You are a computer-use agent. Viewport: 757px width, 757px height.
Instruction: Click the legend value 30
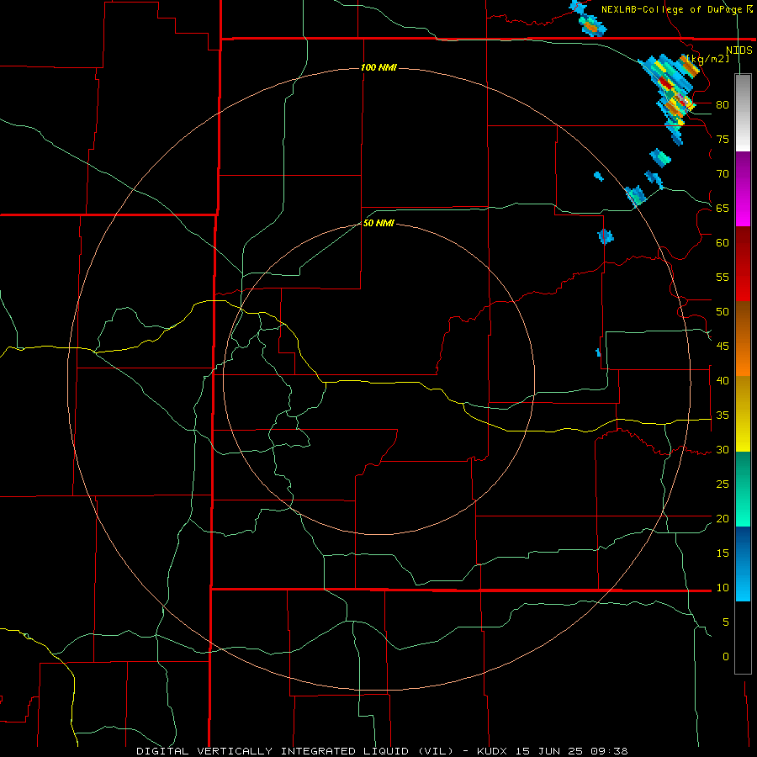(x=723, y=449)
